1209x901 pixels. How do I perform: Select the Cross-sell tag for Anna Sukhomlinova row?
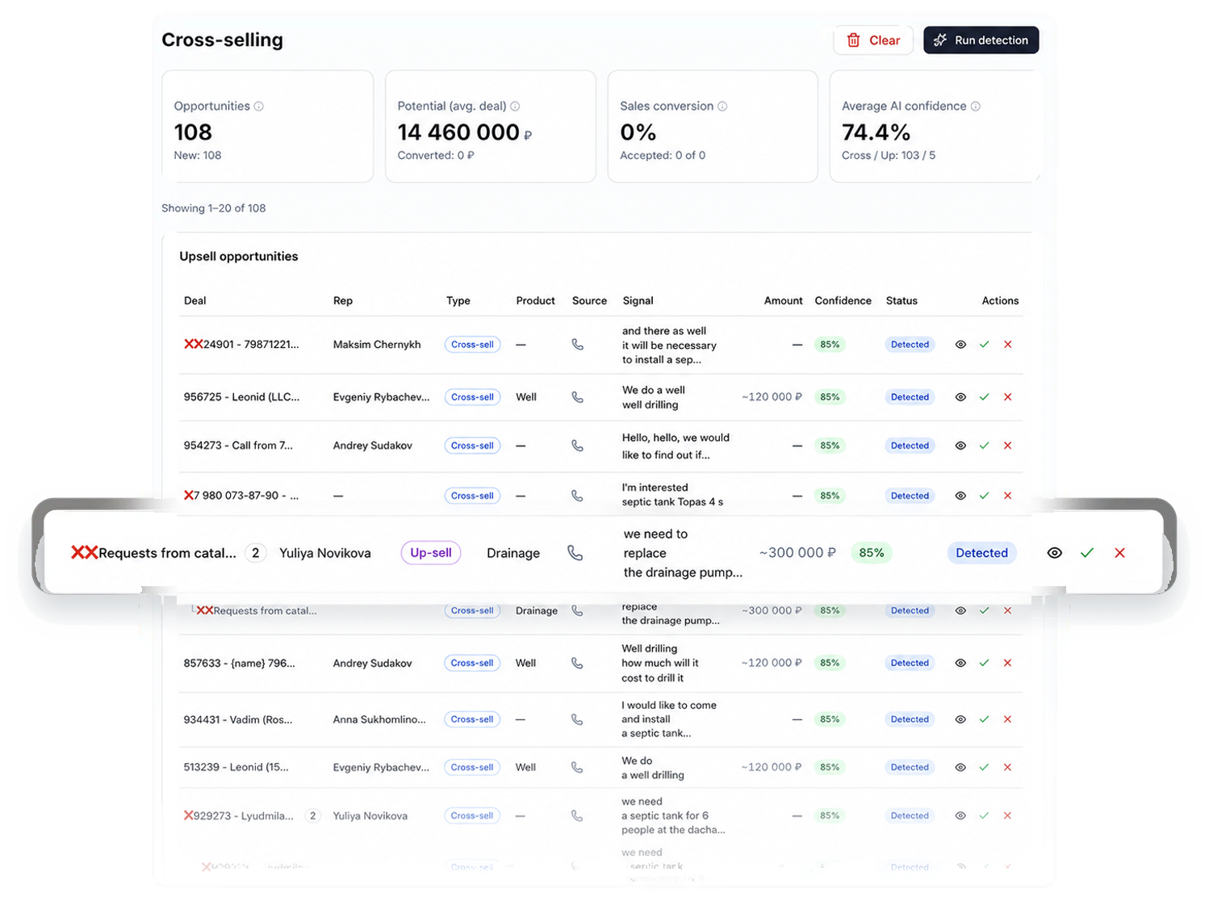click(472, 719)
